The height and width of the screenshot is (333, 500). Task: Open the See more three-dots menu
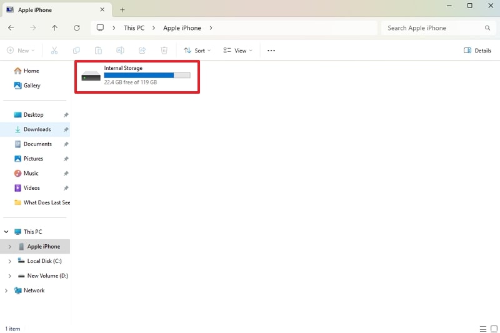click(x=271, y=51)
